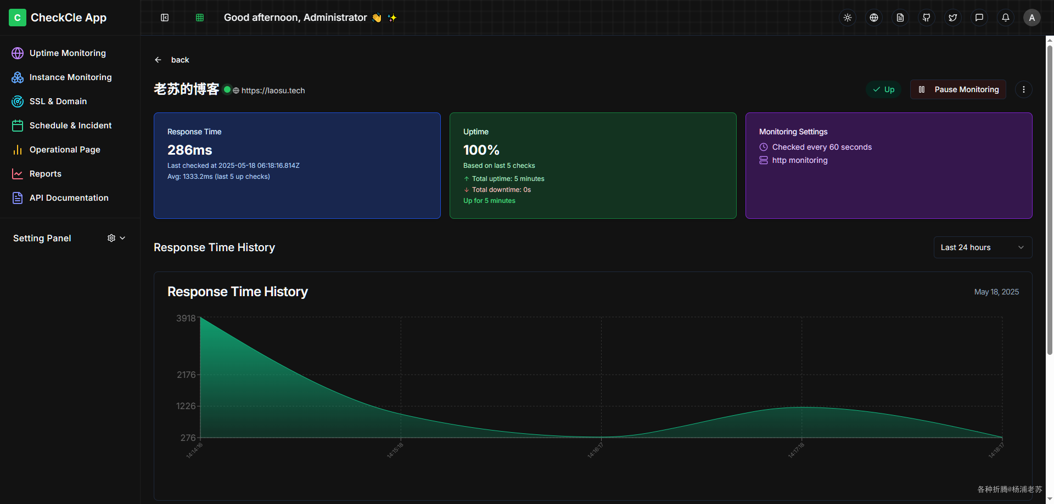This screenshot has height=504, width=1054.
Task: Open the Twitter bird icon
Action: click(953, 18)
